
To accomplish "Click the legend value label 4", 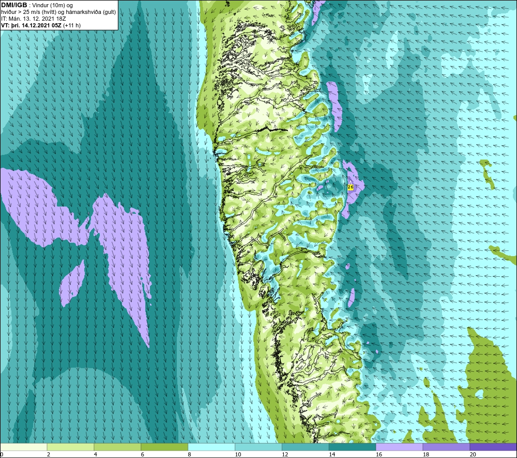I will 95,455.
